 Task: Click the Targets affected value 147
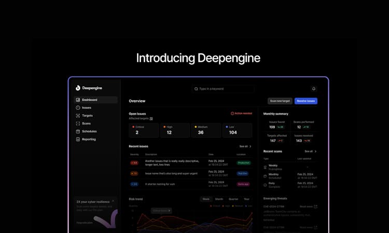click(x=273, y=141)
